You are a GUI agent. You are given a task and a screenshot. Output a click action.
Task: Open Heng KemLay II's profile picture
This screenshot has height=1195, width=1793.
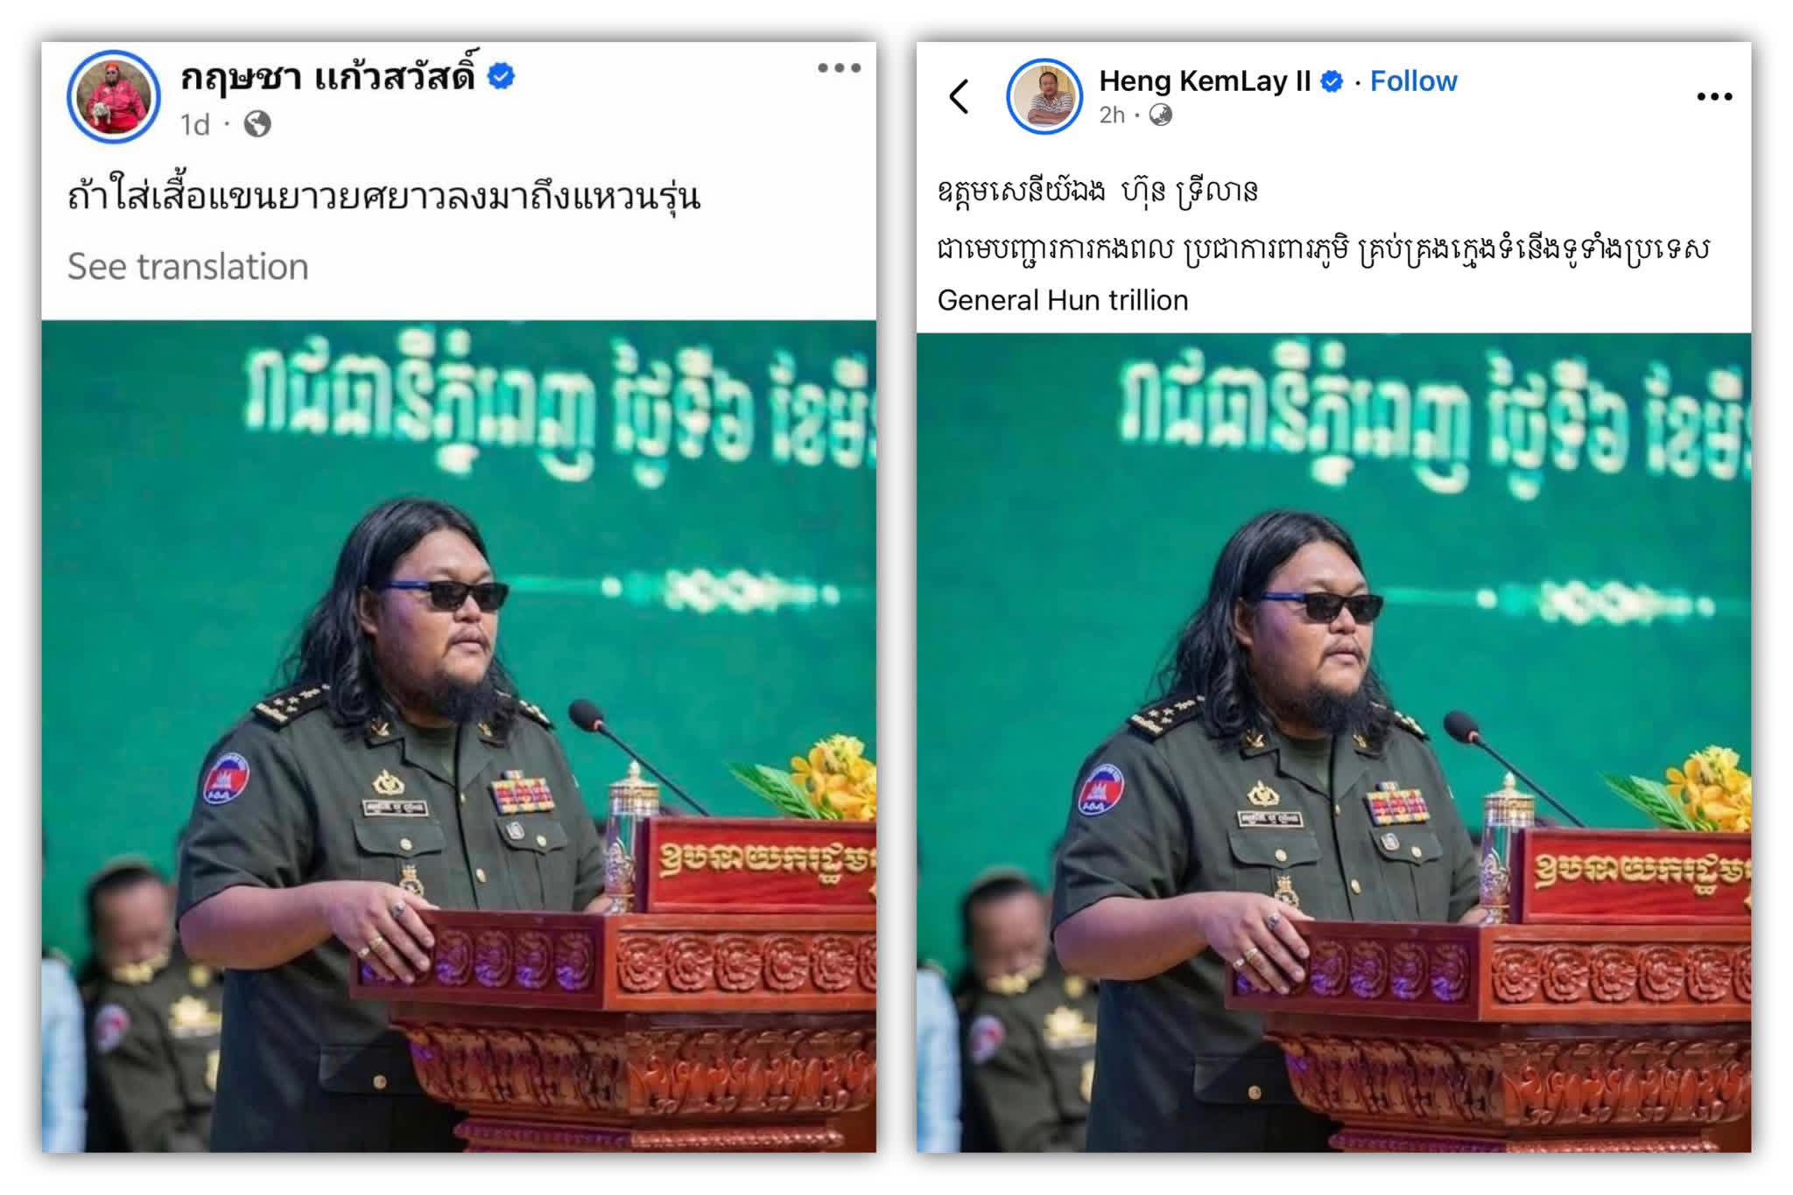click(1044, 96)
